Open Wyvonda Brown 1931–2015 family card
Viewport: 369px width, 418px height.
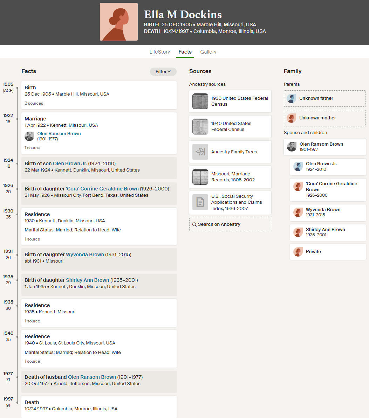(x=328, y=213)
